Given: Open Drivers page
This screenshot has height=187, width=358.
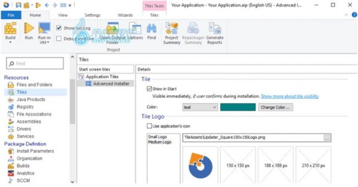Looking at the screenshot, I should pos(24,129).
